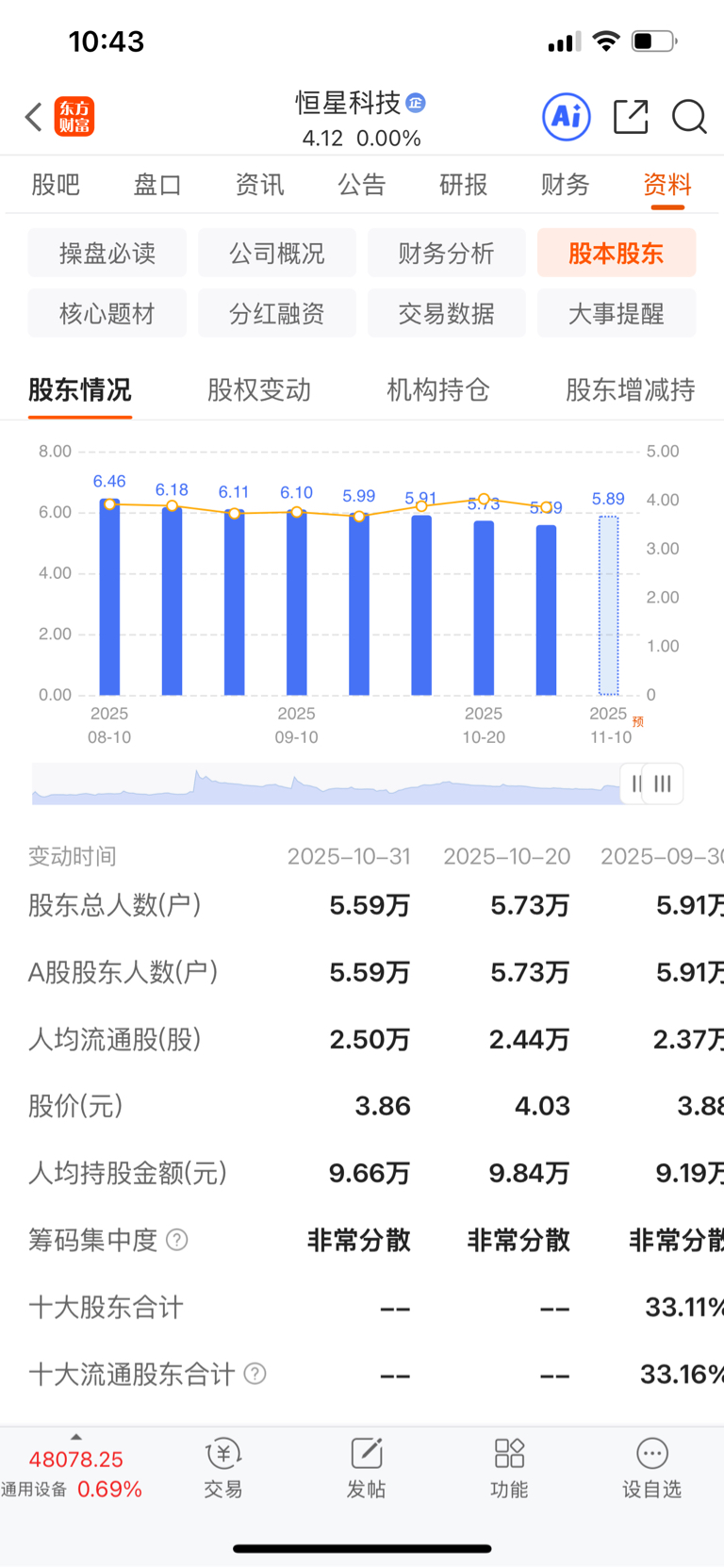Screen dimensions: 724x1567
Task: Tap the 5.99 bar label
Action: tap(359, 496)
